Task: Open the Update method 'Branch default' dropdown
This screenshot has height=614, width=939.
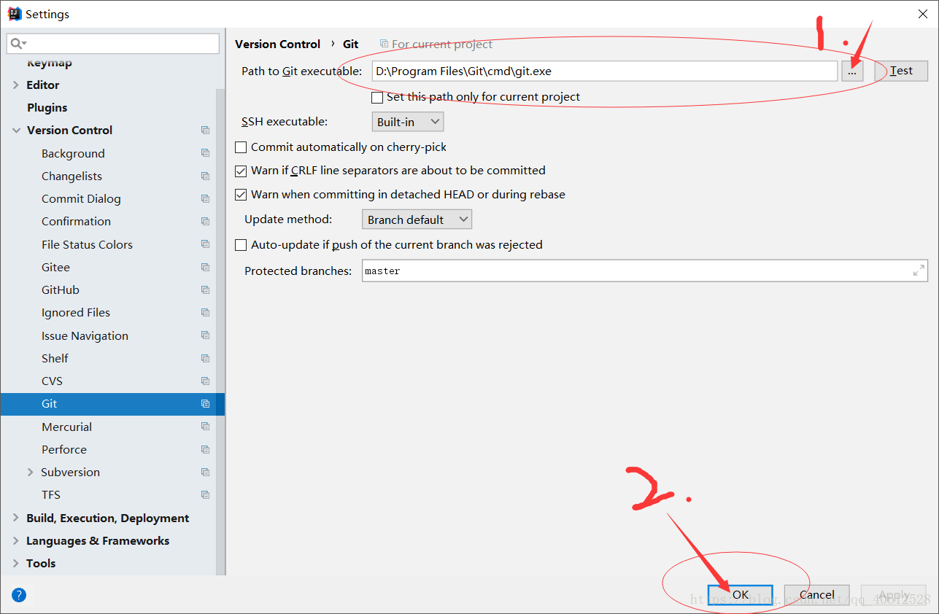Action: pos(417,219)
